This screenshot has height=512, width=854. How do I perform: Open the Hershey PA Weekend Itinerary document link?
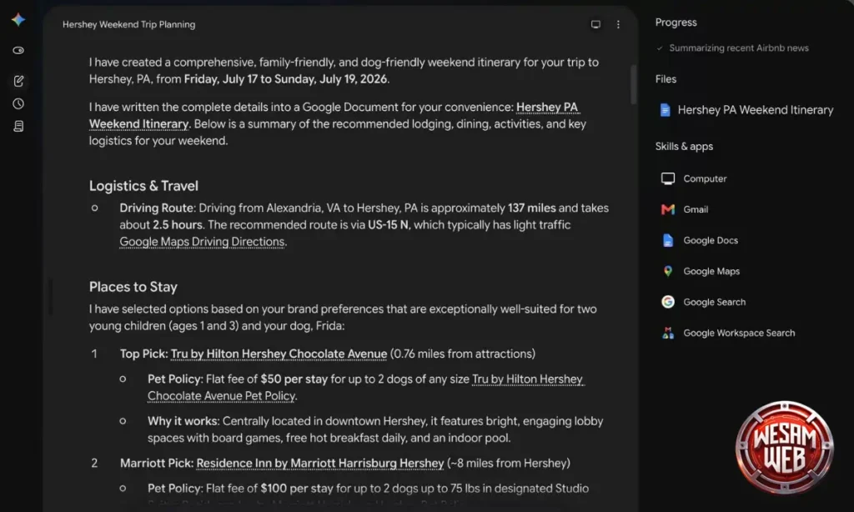[x=334, y=115]
